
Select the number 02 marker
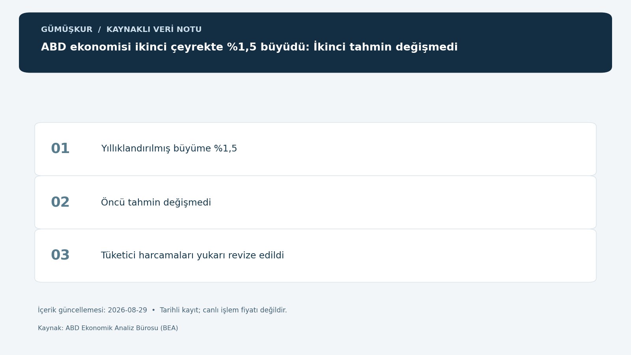[60, 202]
